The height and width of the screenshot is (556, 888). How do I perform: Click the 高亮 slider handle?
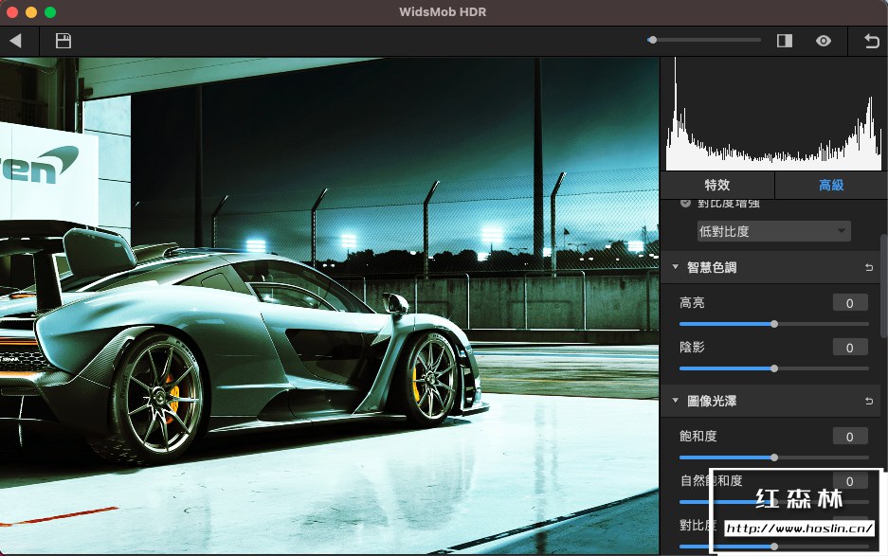coord(774,324)
